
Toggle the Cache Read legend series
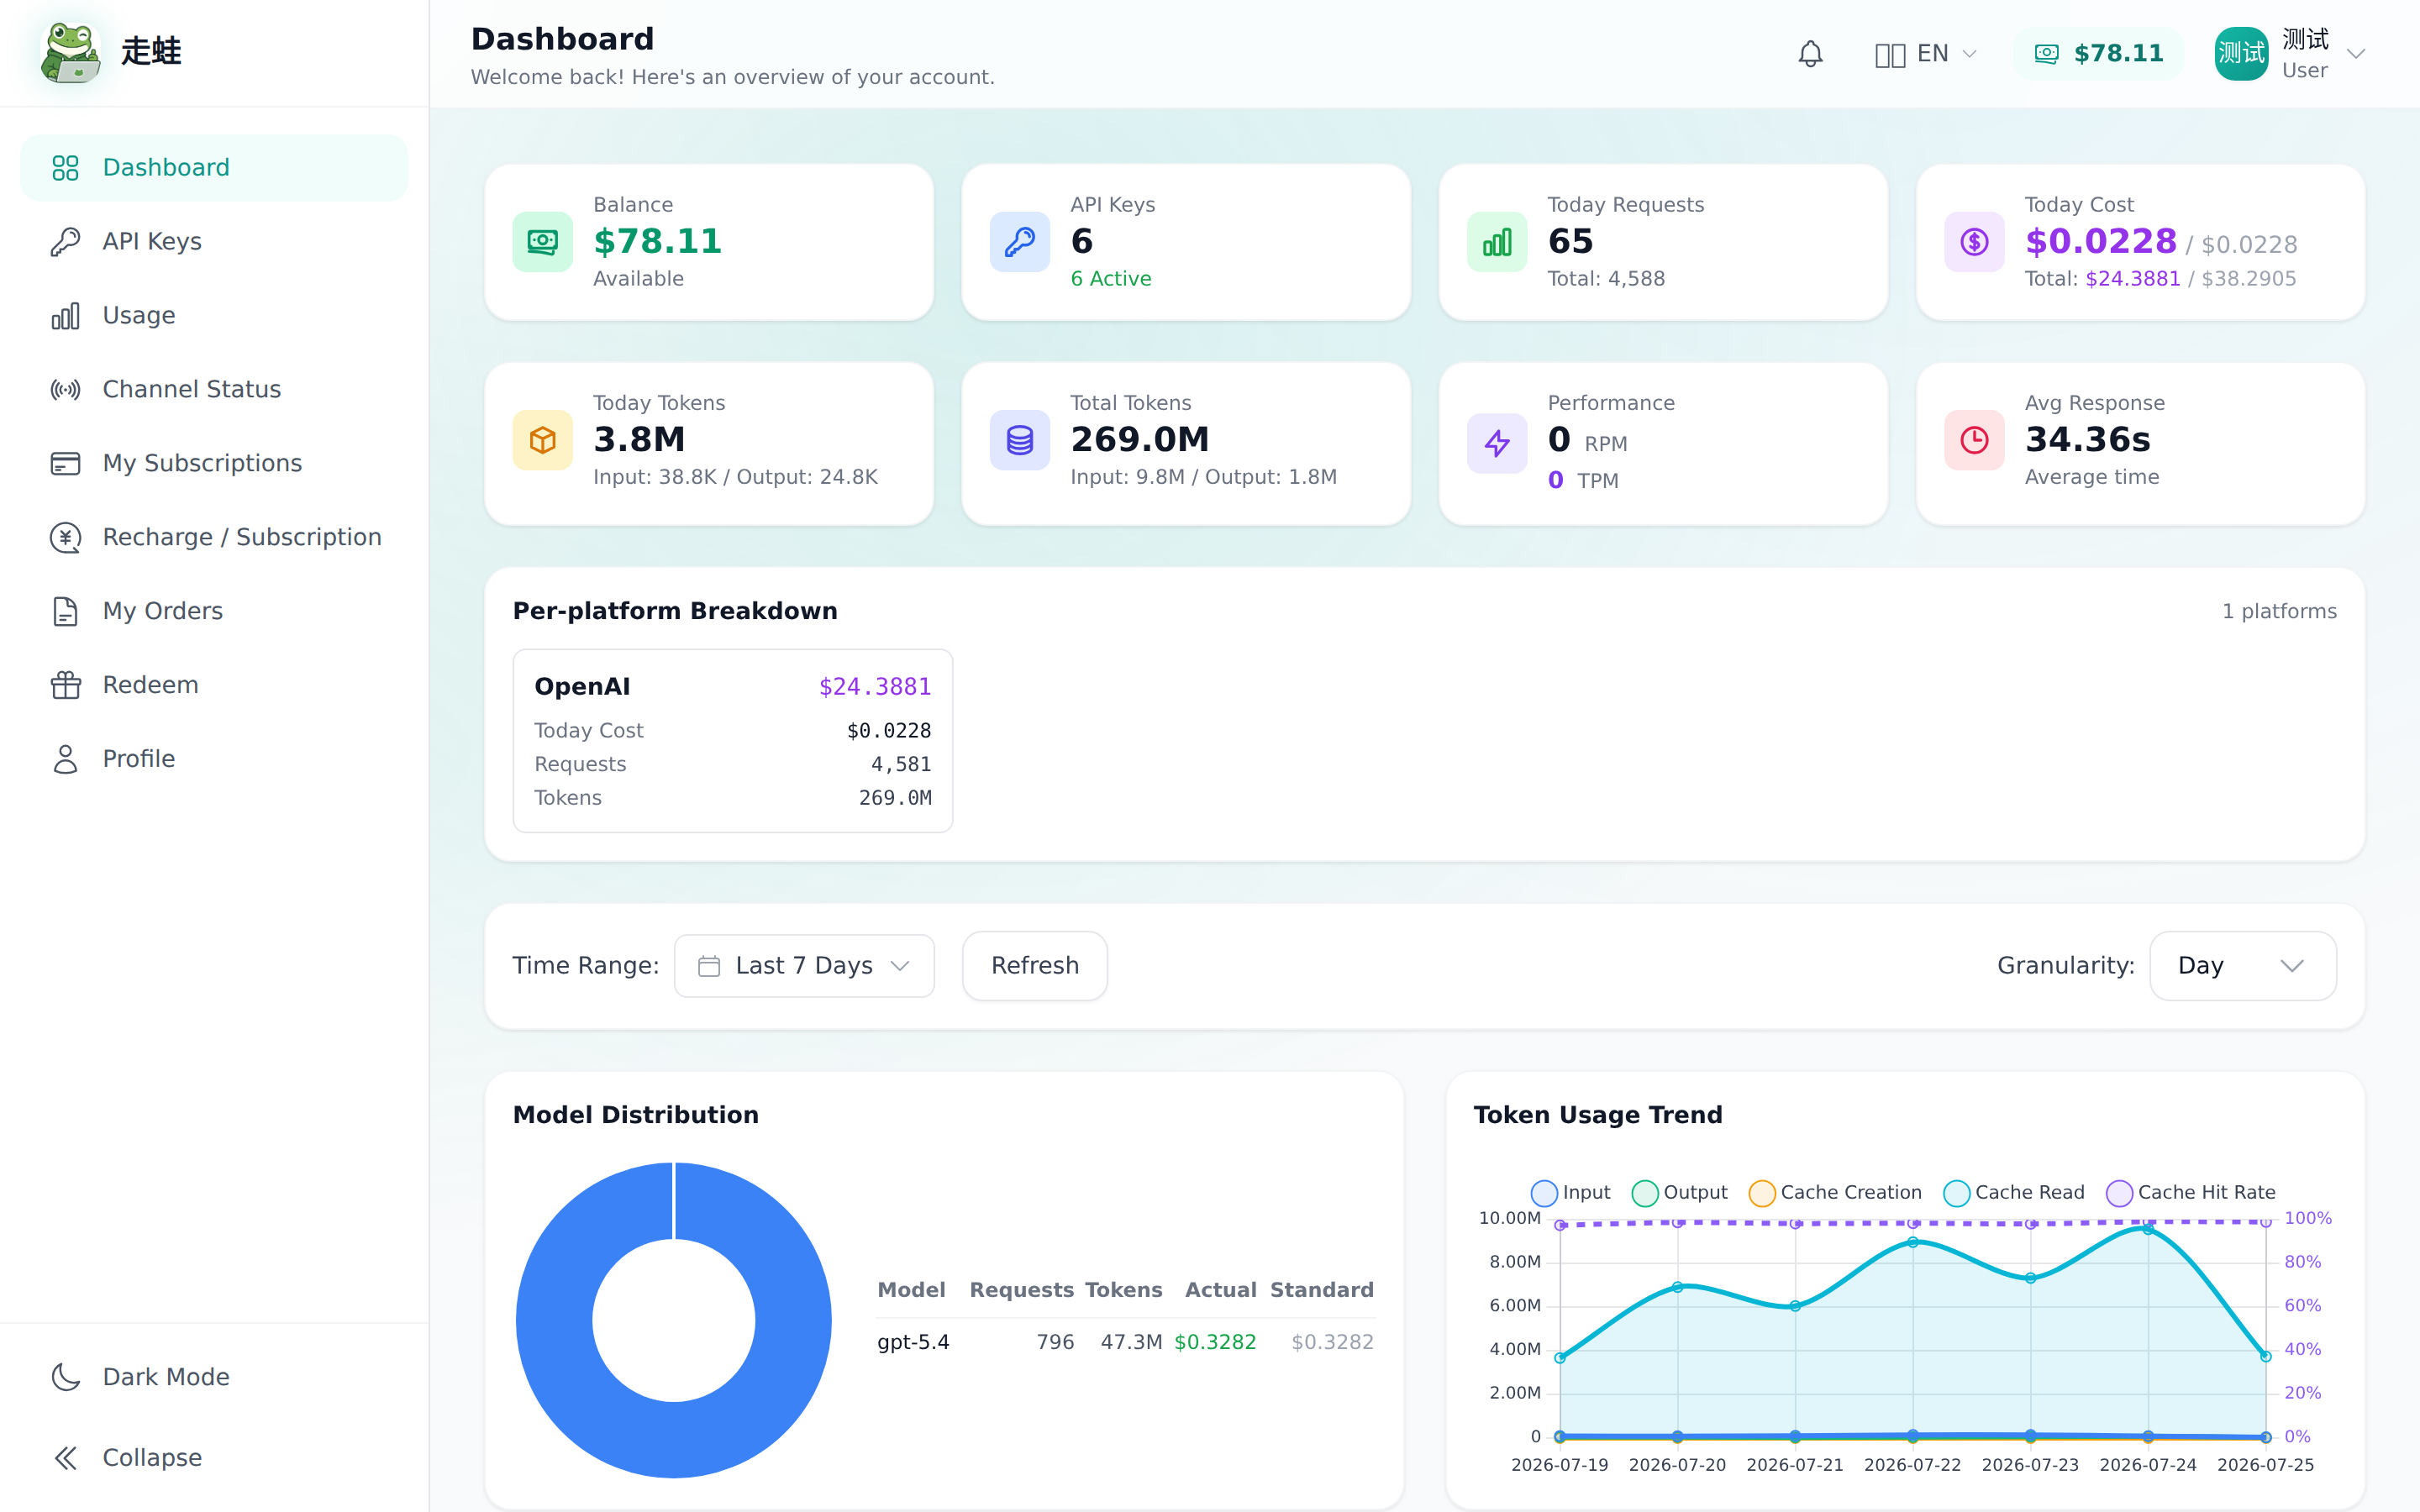(2014, 1193)
